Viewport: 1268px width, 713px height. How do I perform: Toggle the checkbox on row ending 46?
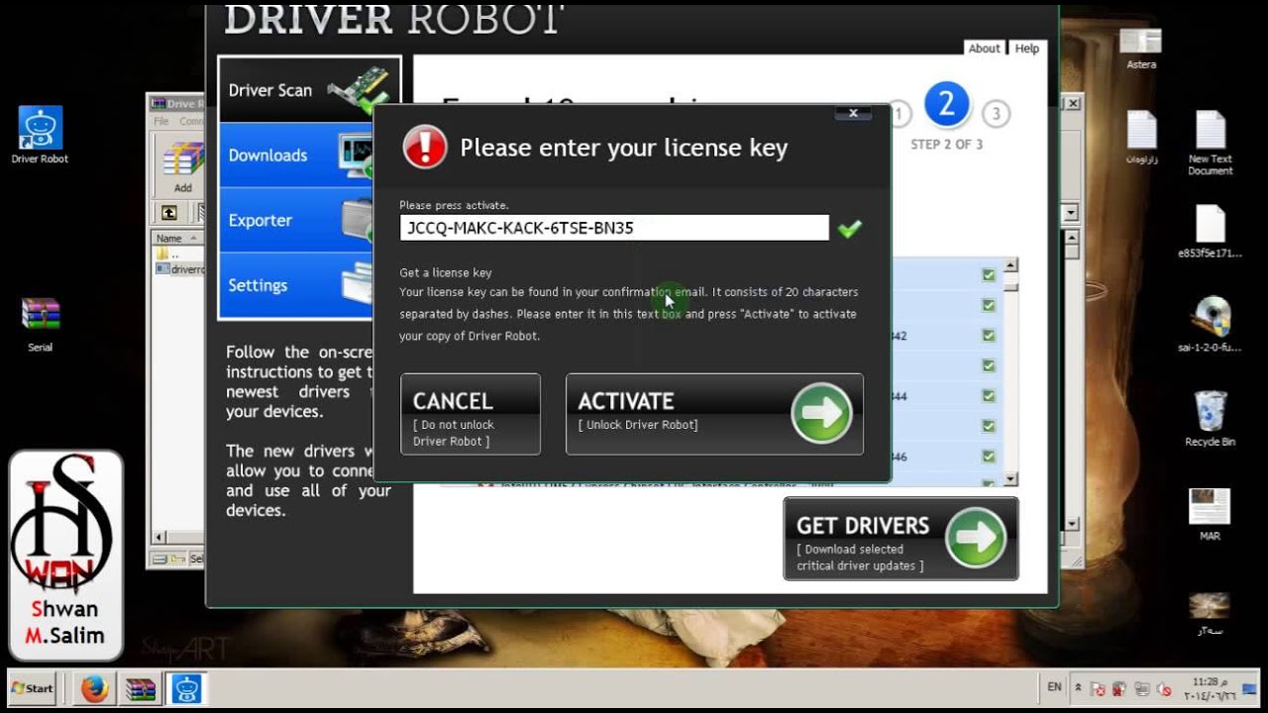click(x=989, y=457)
